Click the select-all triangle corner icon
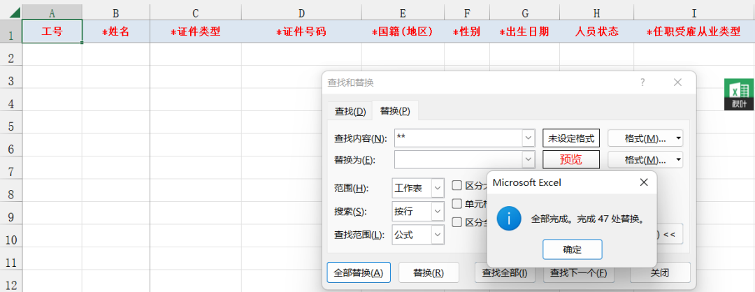The width and height of the screenshot is (755, 292). pyautogui.click(x=15, y=12)
